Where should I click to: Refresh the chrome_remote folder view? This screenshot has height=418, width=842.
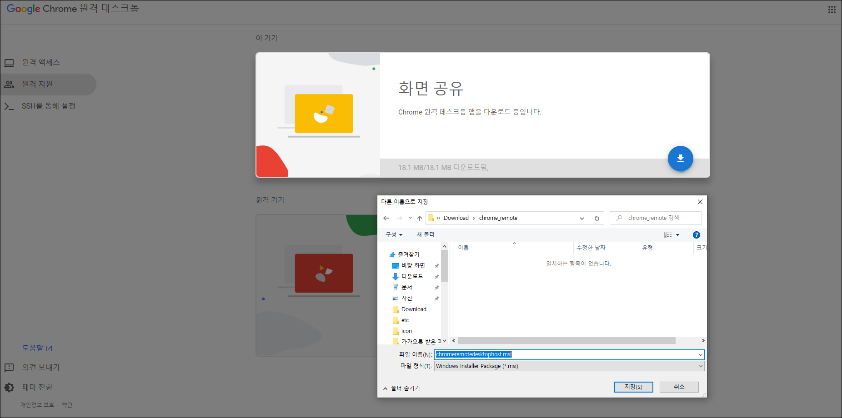coord(596,218)
